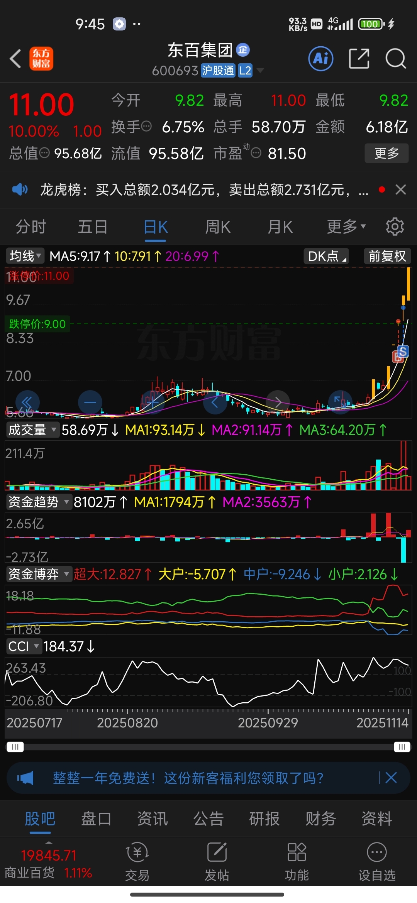Image resolution: width=417 pixels, height=903 pixels.
Task: Switch to 月K chart tab
Action: click(280, 227)
